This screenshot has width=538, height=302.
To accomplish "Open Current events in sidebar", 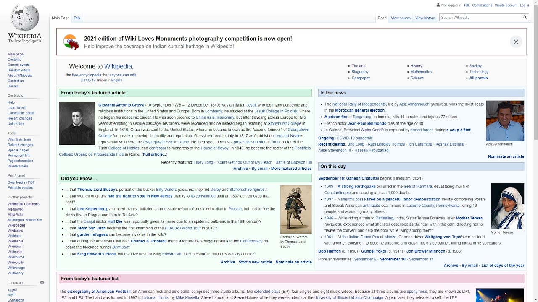I will (x=18, y=65).
